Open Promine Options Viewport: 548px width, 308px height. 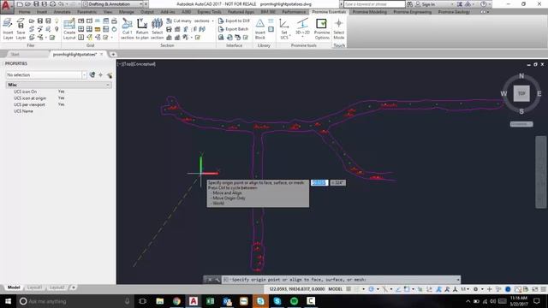point(322,28)
